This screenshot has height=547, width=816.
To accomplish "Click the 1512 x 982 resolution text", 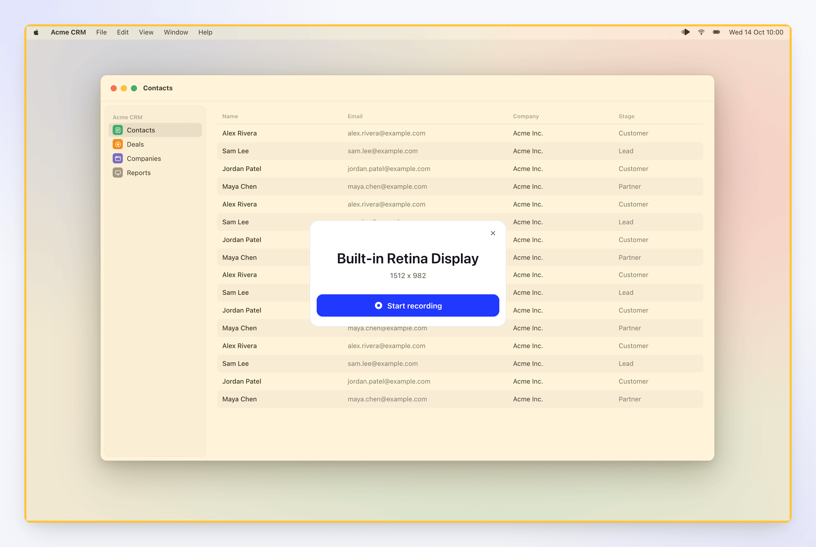I will [x=407, y=276].
